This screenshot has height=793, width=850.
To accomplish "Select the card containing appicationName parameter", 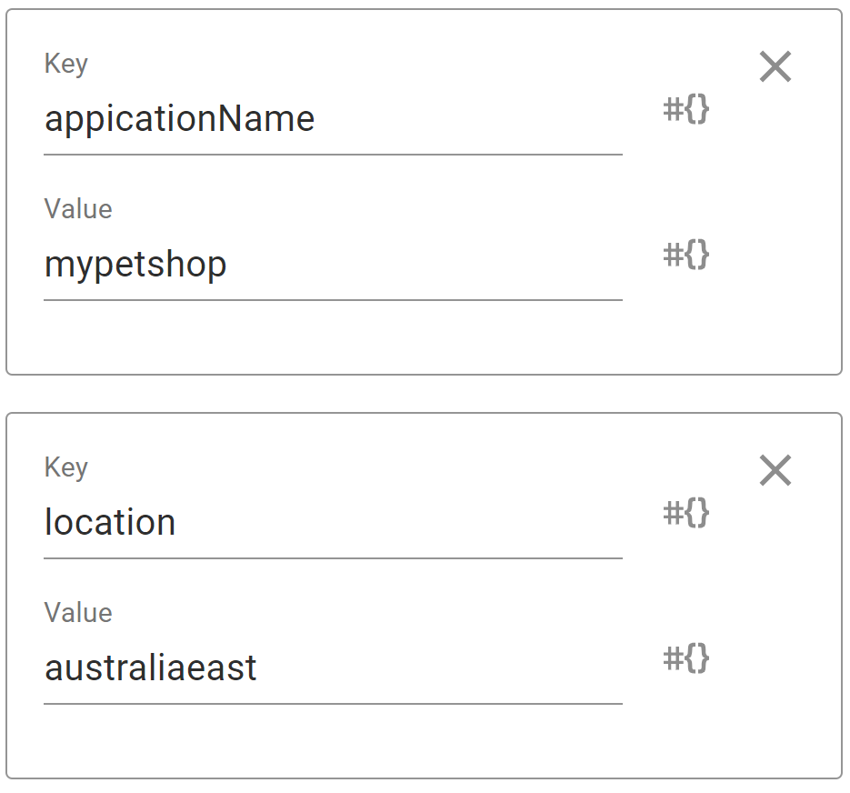I will (424, 192).
